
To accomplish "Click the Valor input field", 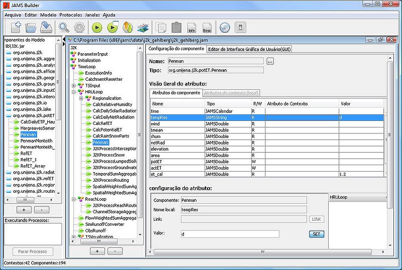I will tap(230, 234).
